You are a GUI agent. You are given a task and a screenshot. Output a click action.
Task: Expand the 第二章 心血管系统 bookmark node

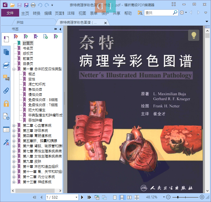tap(14, 126)
